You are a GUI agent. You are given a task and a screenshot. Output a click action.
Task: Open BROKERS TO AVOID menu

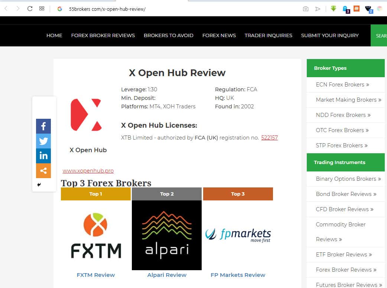click(x=169, y=36)
